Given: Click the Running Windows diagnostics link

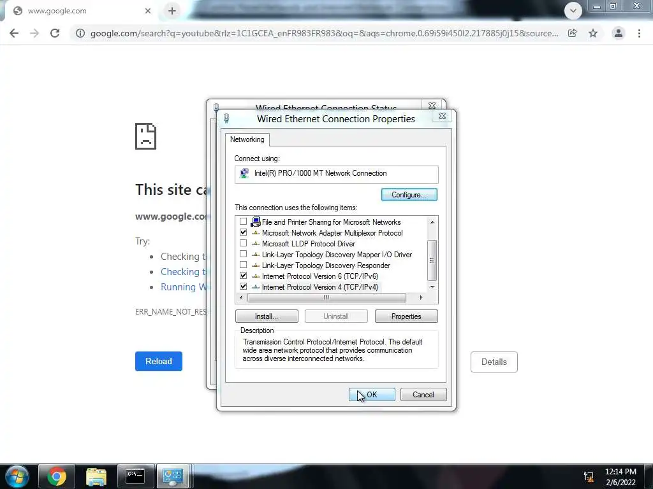Looking at the screenshot, I should click(184, 287).
